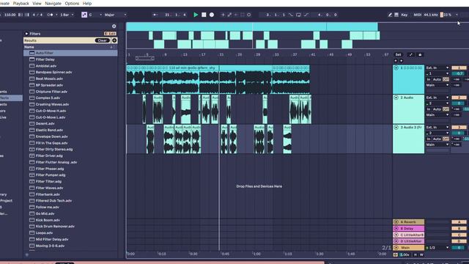Set 3 Audio 3 monitor to Off
Screen dimensions: 469x264
446,139
